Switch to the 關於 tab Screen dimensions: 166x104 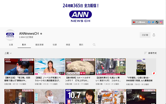pos(81,45)
